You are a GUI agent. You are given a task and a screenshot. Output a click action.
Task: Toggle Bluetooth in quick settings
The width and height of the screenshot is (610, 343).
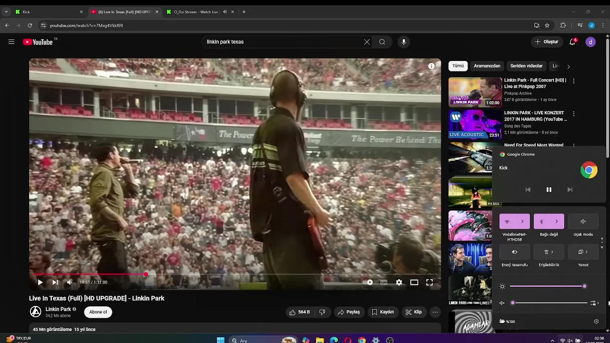(541, 222)
